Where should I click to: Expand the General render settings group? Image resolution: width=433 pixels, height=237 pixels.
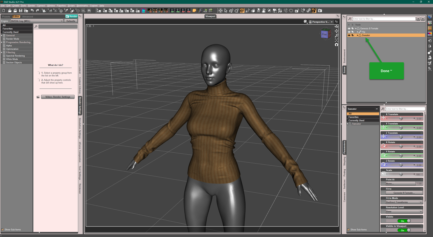(1, 36)
